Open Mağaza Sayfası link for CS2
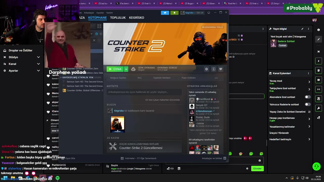Viewport: 324px width, 182px height. click(118, 78)
